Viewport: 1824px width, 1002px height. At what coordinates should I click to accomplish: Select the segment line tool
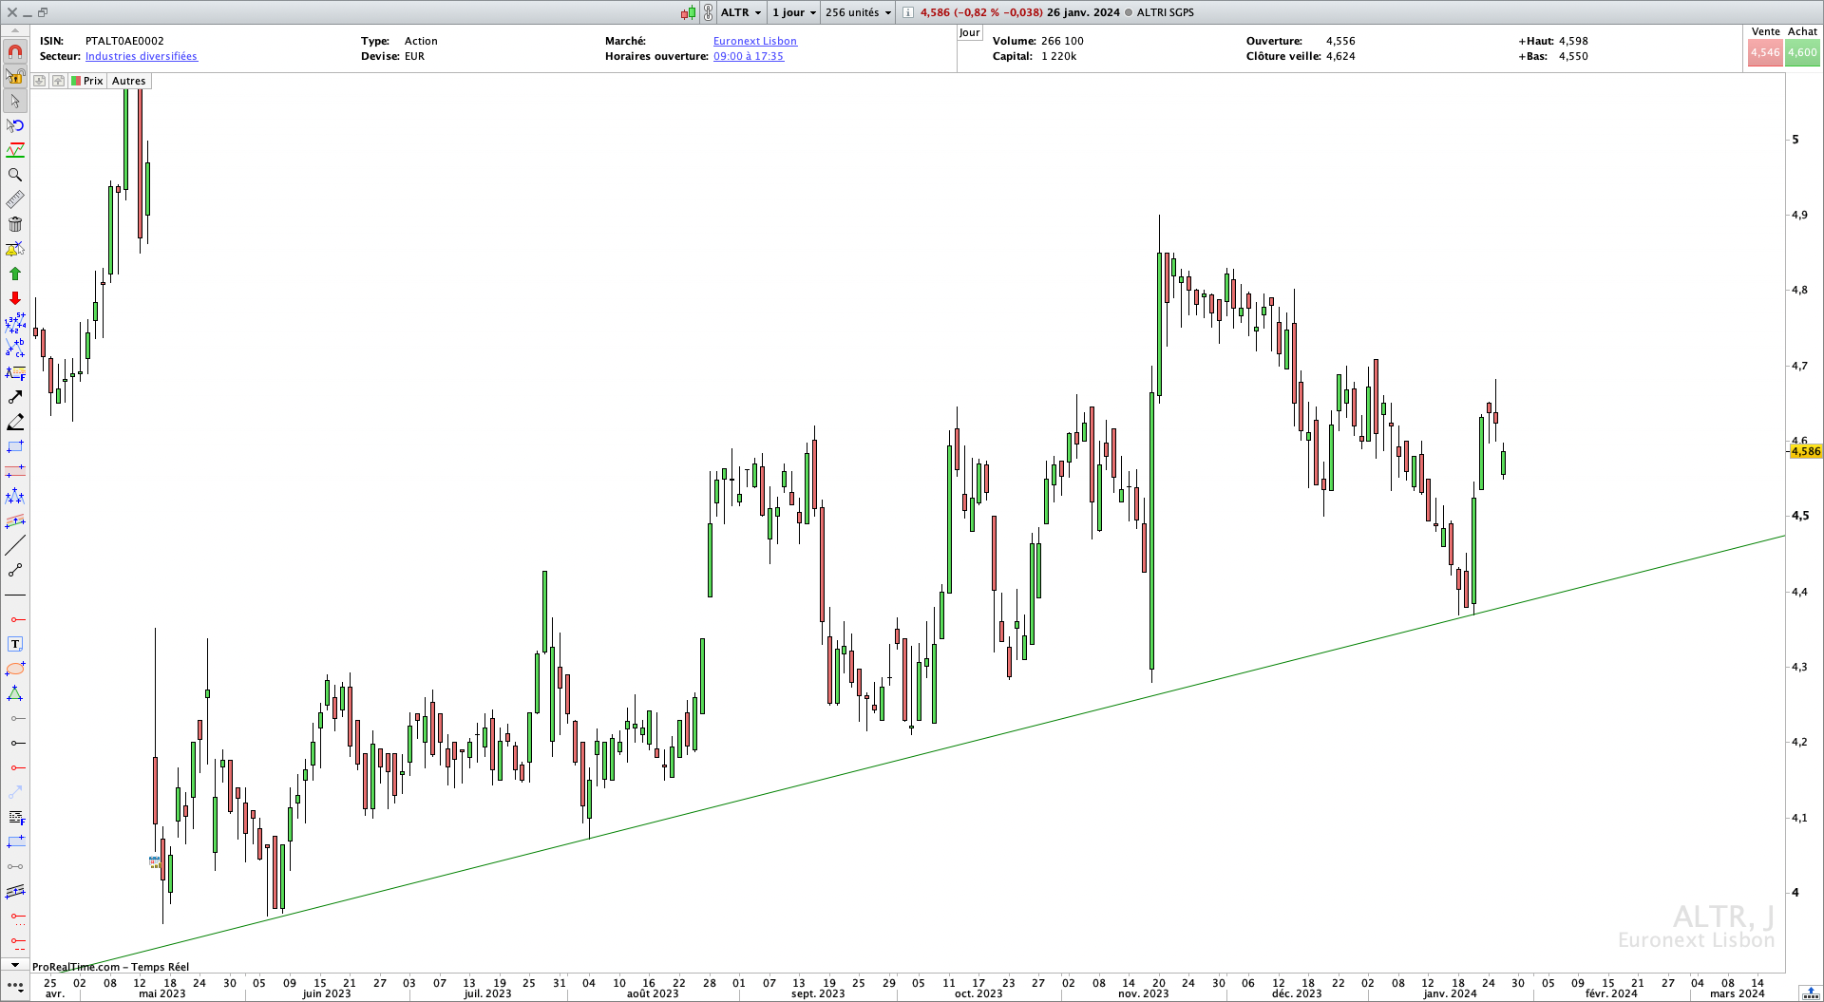(15, 570)
